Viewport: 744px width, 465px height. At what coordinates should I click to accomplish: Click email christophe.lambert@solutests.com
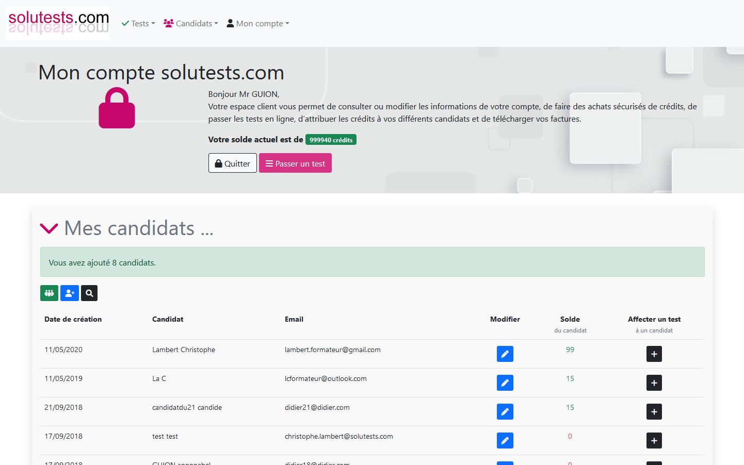pos(339,436)
